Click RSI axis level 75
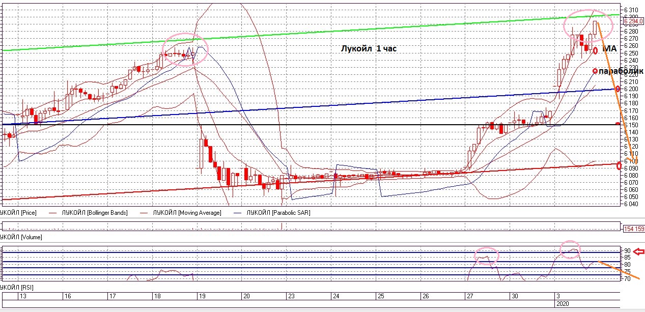Image resolution: width=645 pixels, height=312 pixels. coord(628,272)
